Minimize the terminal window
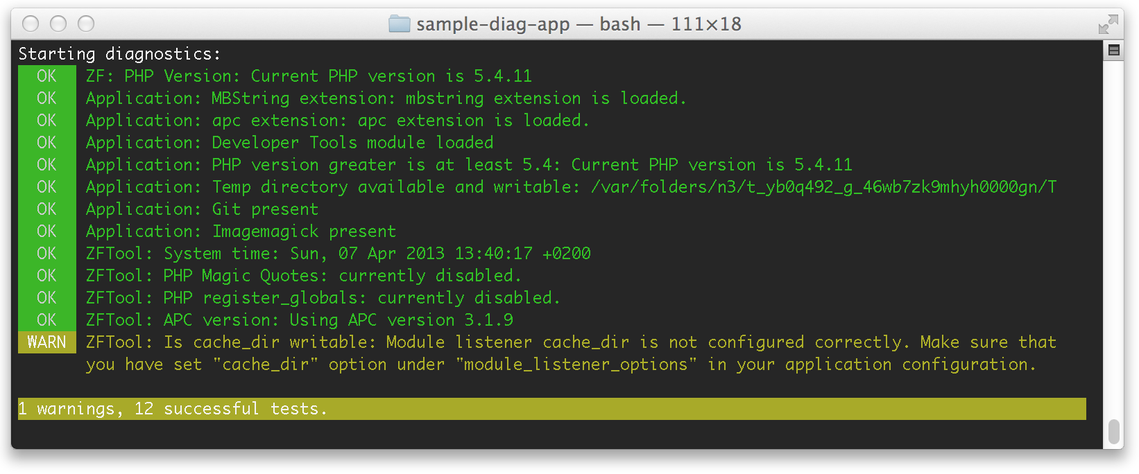Screen dimensions: 1139x474 58,24
